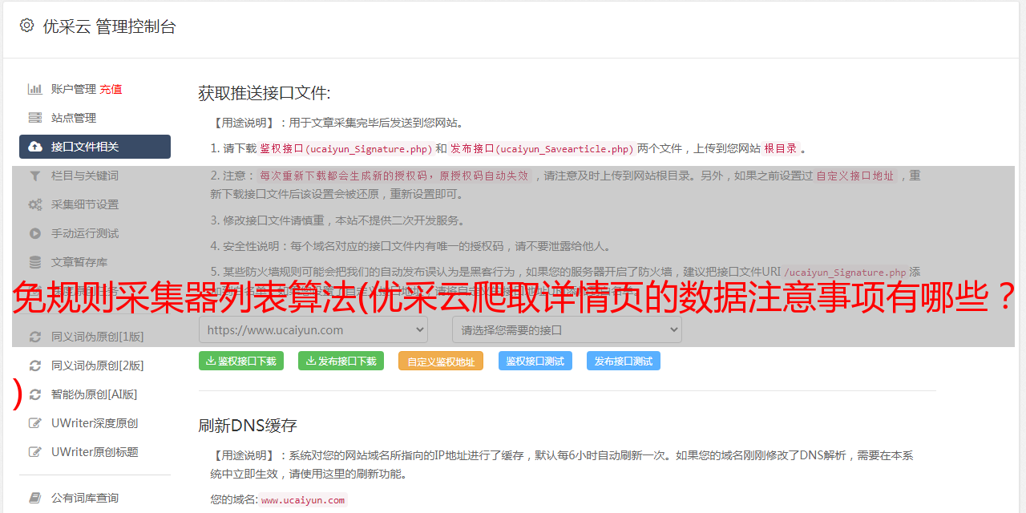Screen dimensions: 1026x513
Task: Click the book icon beside 公有词库查询
Action: click(35, 498)
